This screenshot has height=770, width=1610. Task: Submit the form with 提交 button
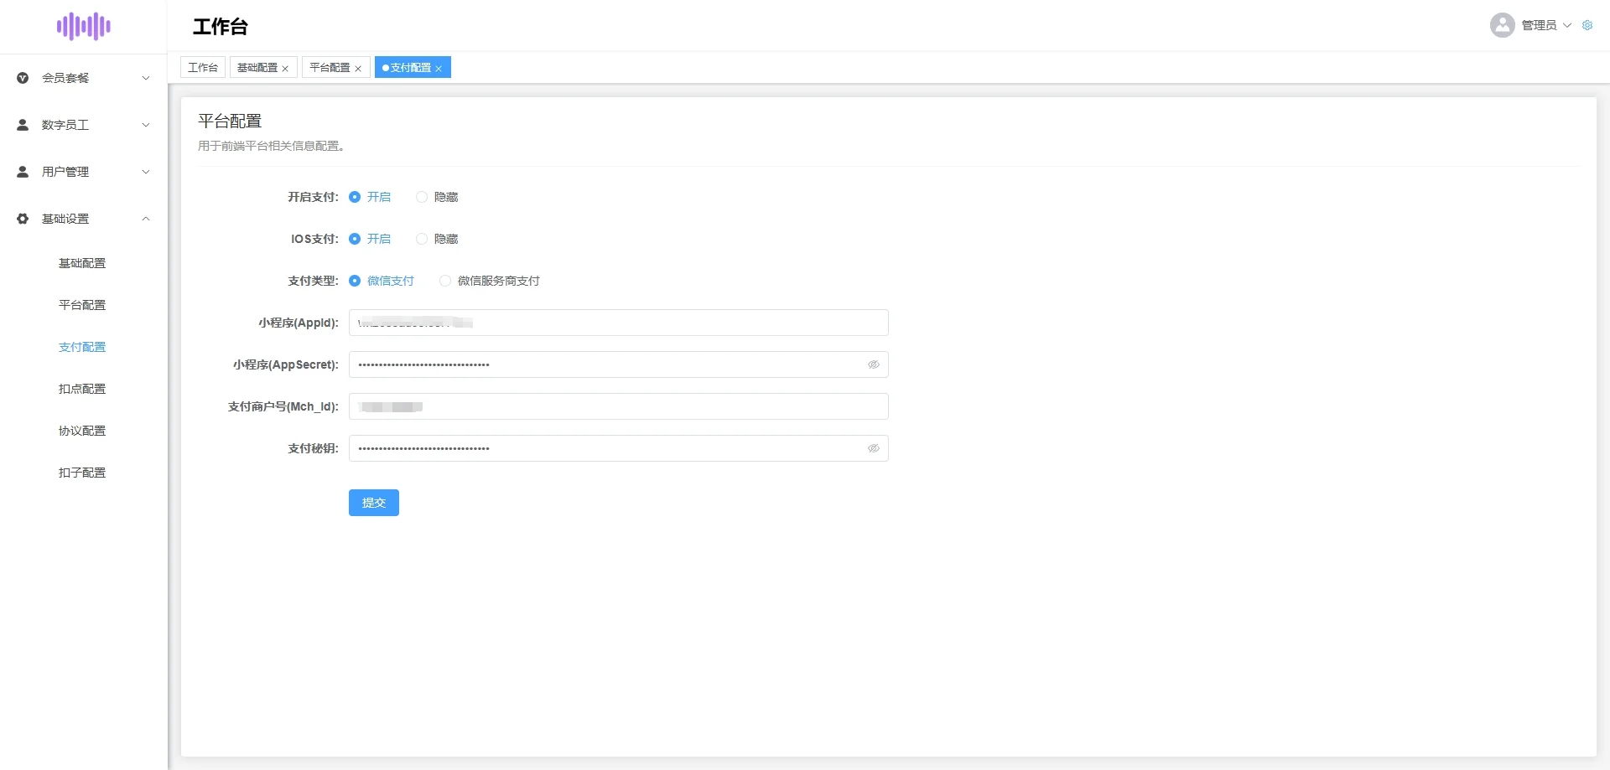click(x=374, y=503)
